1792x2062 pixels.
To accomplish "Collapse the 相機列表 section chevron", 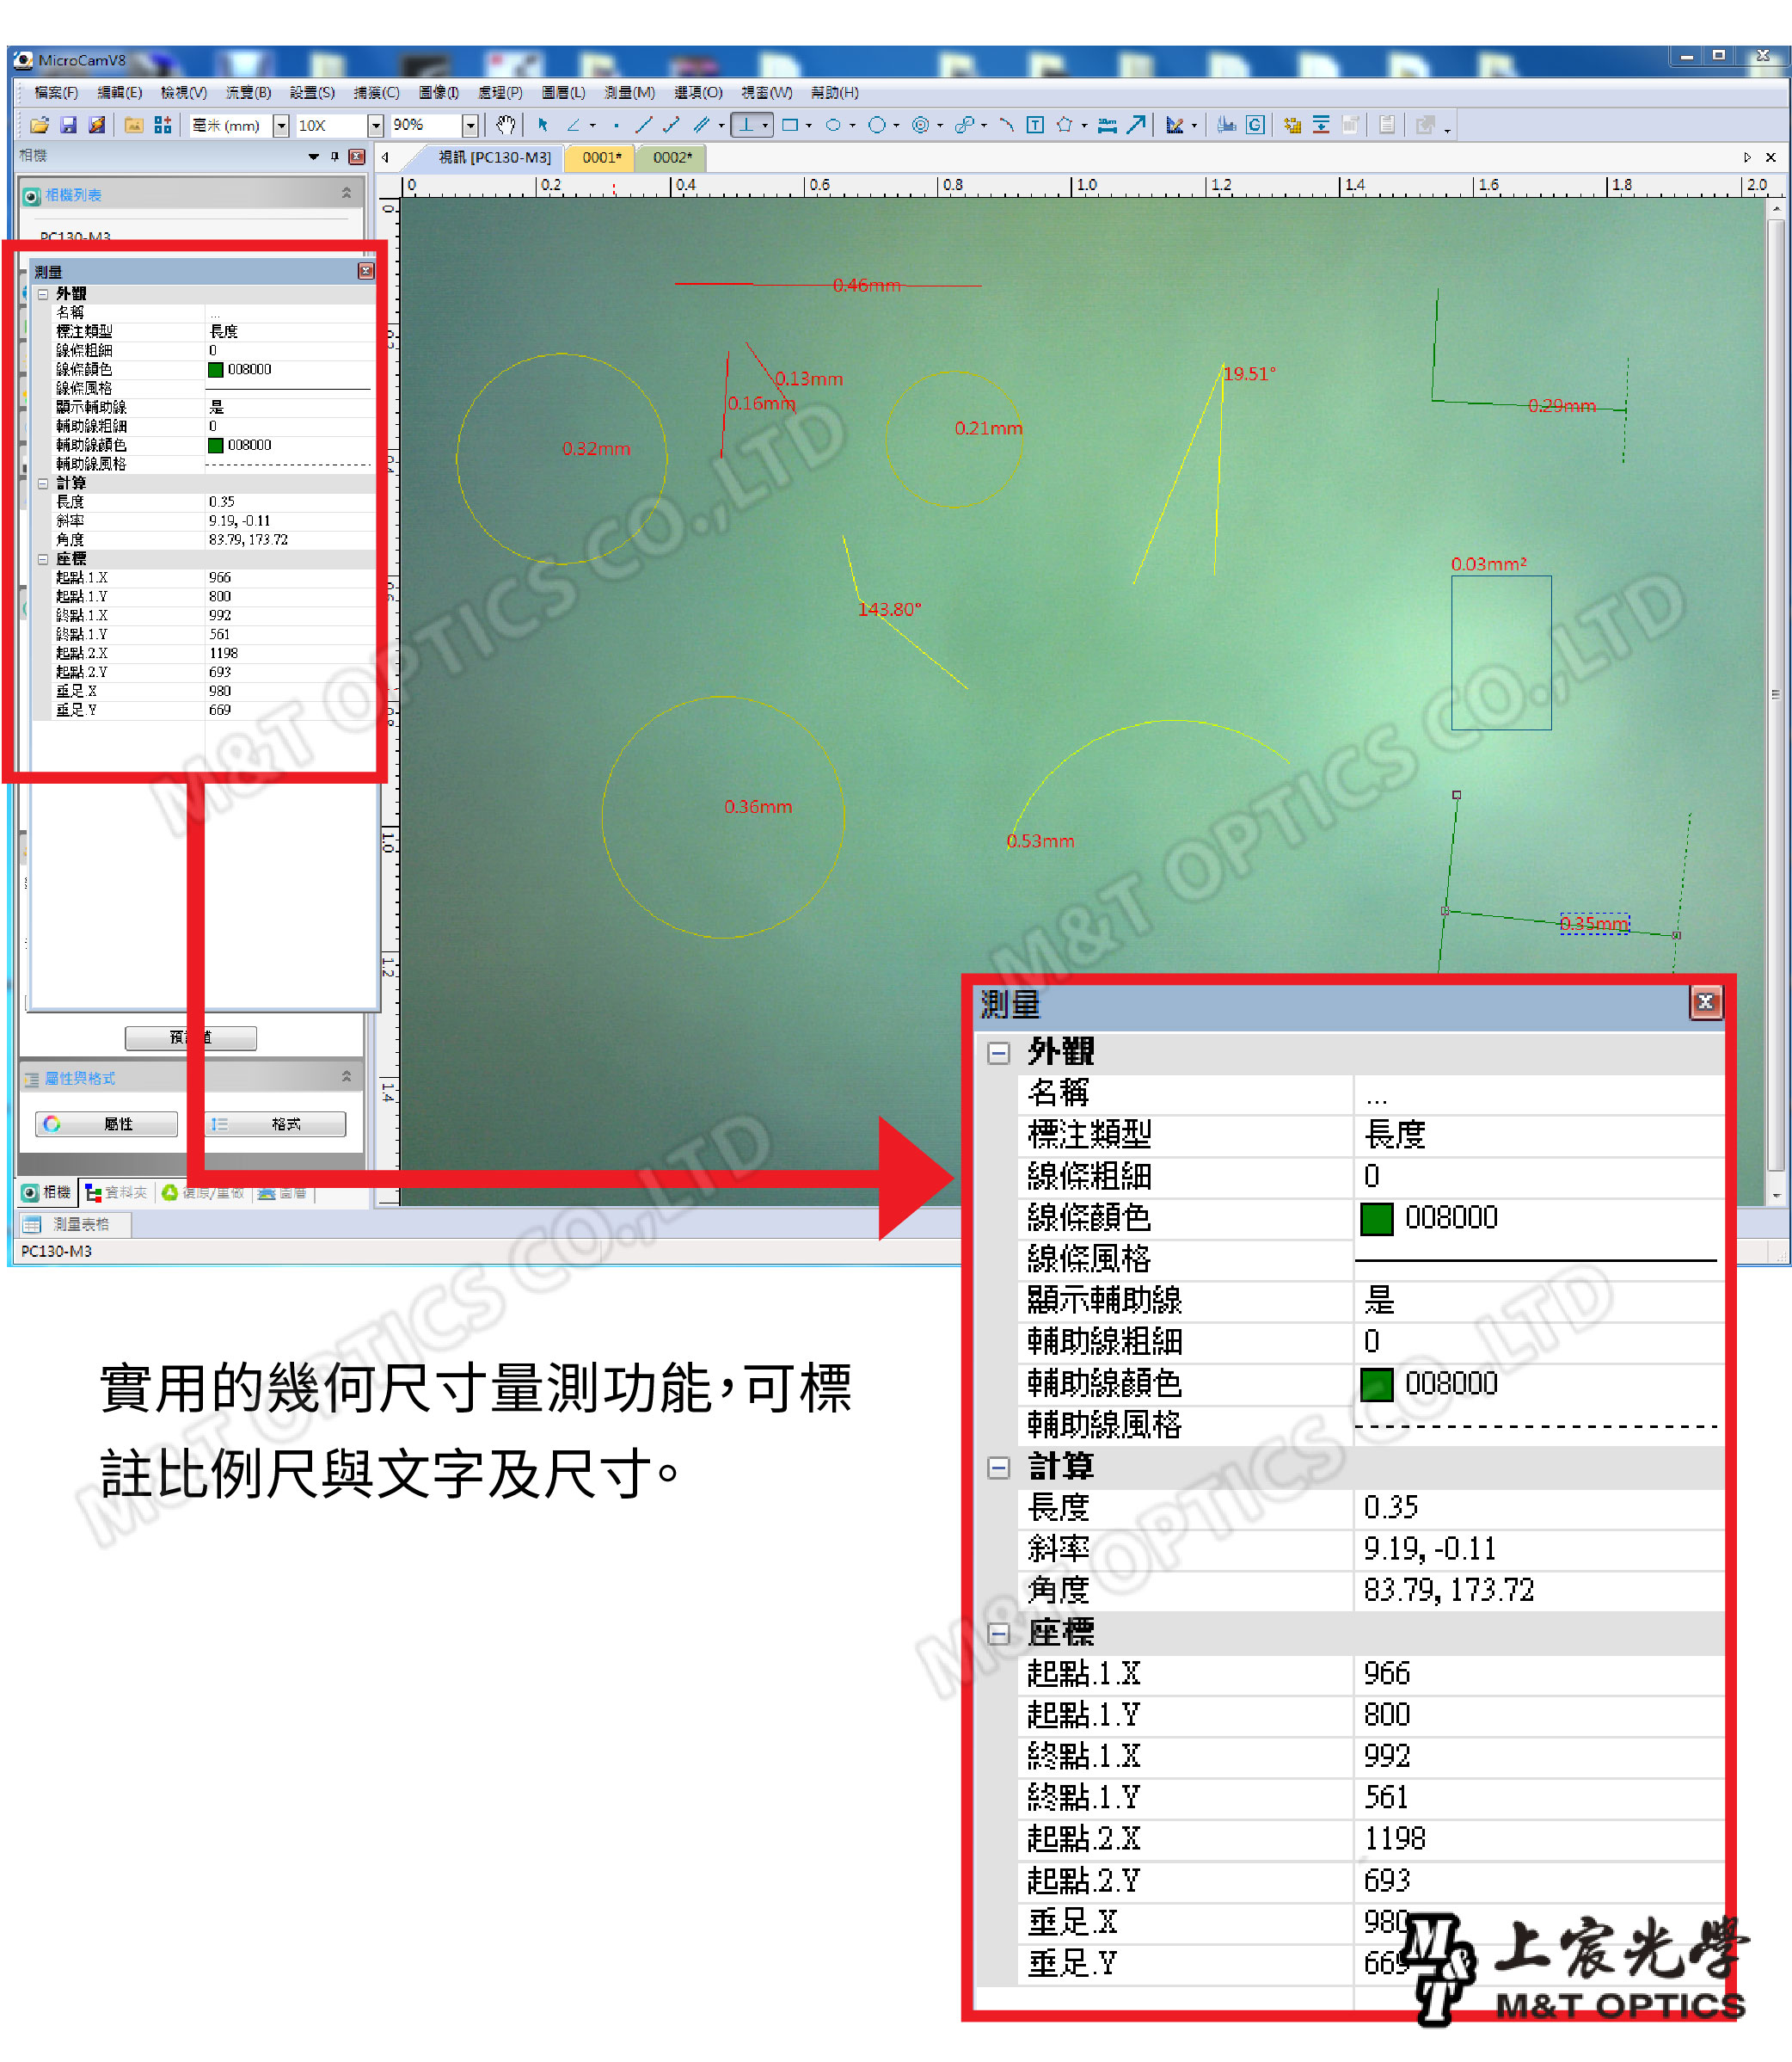I will [x=346, y=193].
